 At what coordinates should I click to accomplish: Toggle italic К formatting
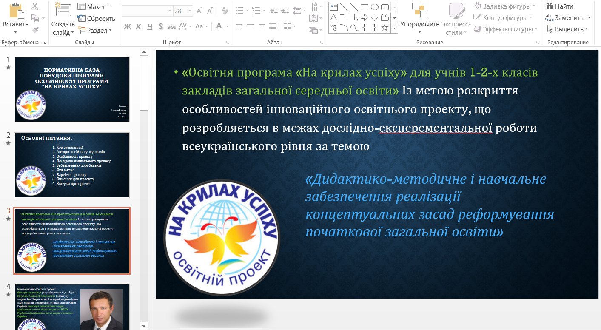[139, 26]
